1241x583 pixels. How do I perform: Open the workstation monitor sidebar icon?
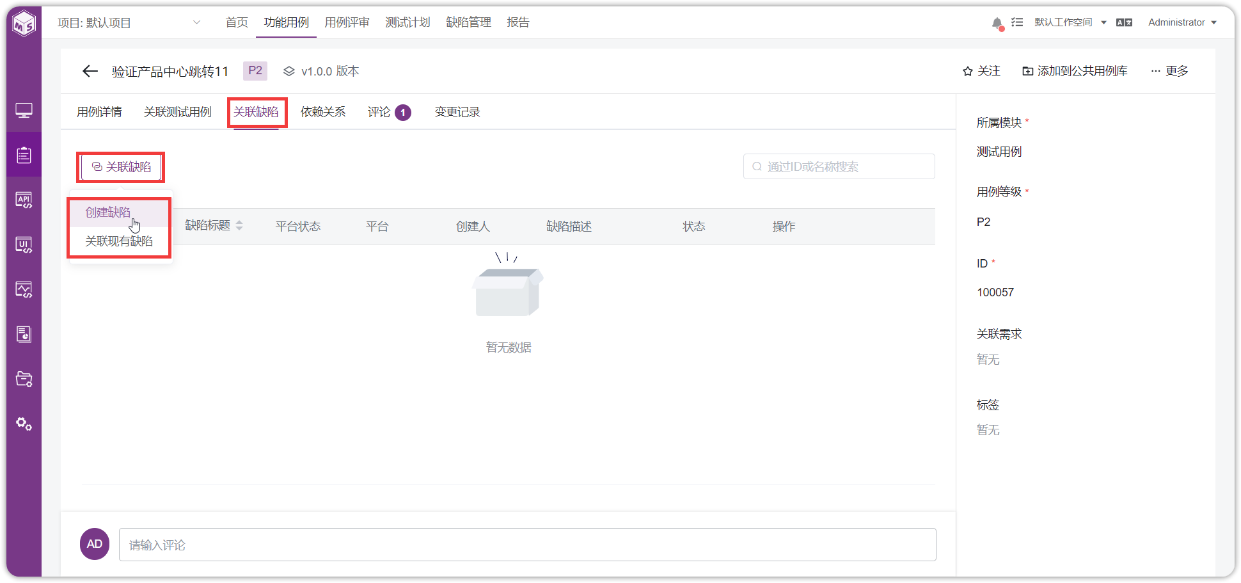(x=24, y=110)
